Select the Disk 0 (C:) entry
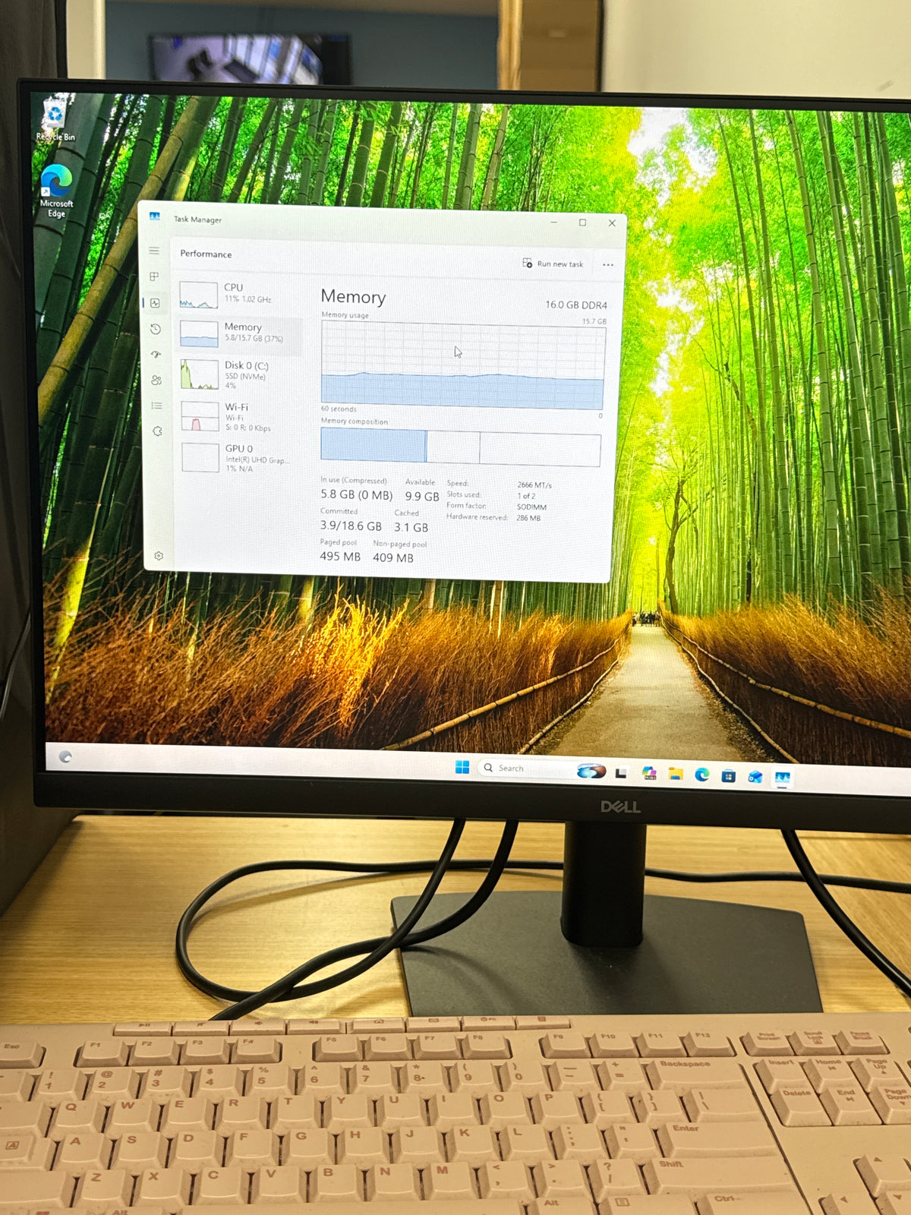The height and width of the screenshot is (1215, 911). [x=241, y=374]
